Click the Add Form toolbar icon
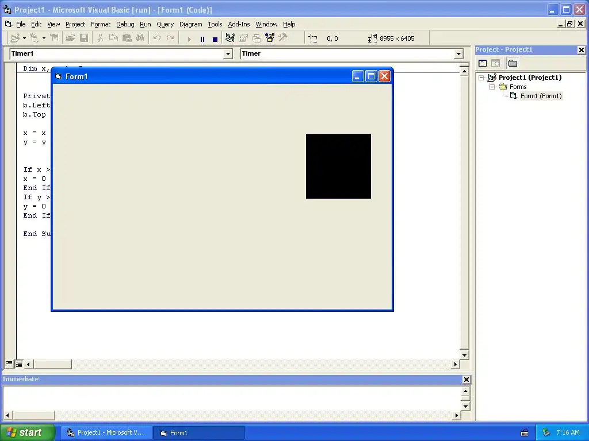 (x=35, y=38)
